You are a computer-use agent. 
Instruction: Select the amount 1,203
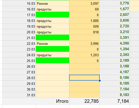pos(84,55)
